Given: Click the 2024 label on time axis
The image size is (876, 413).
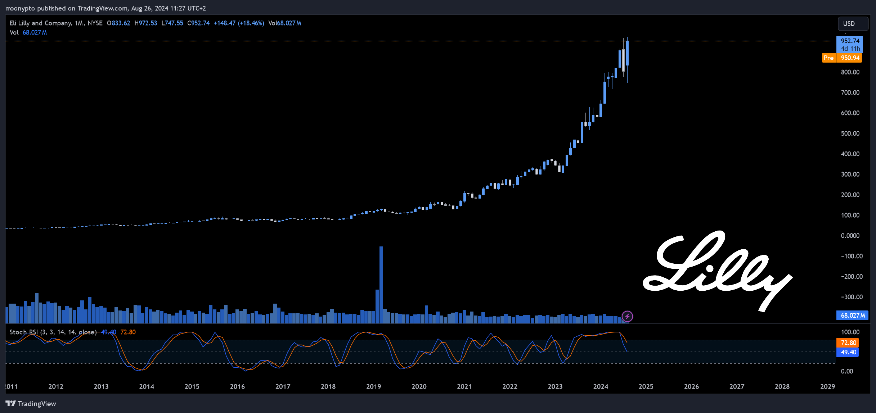Looking at the screenshot, I should coord(601,386).
